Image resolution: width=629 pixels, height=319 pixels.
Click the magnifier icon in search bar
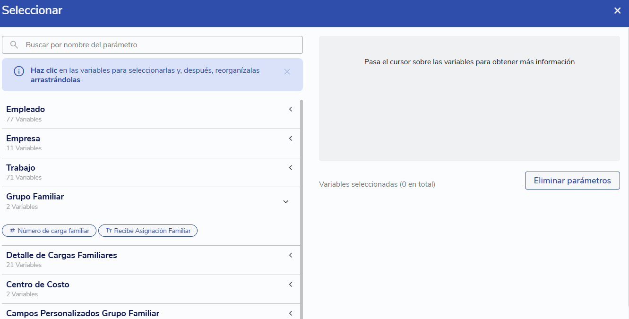14,45
